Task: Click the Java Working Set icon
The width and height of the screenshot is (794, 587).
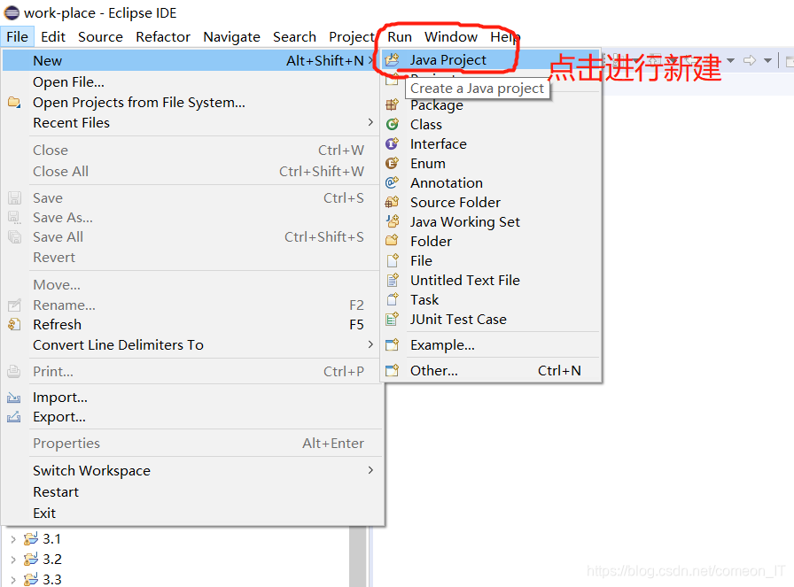Action: coord(392,221)
